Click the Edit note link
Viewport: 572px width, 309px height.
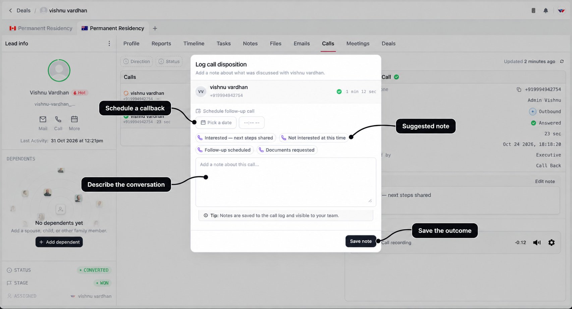click(545, 181)
